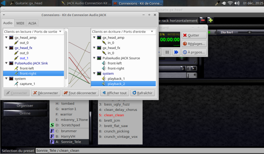264x154 pixels.
Task: Collapse the gx_head_fx input client
Action: [x=94, y=48]
